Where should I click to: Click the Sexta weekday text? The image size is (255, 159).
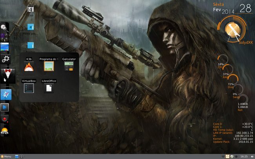click(219, 4)
